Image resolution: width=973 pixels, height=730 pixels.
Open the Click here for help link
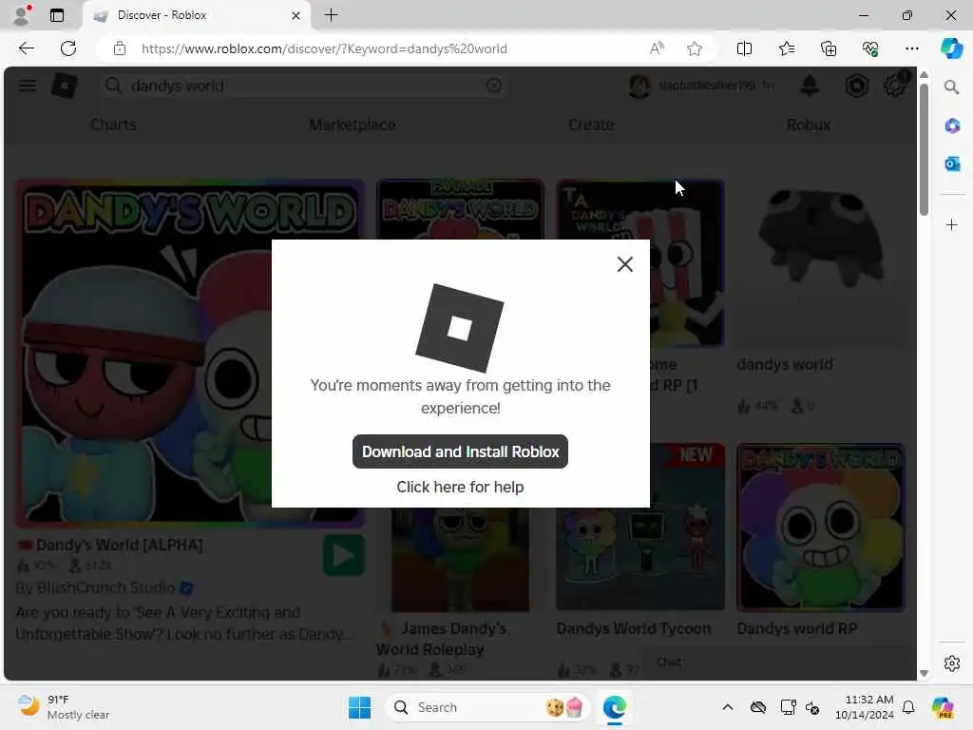(x=460, y=487)
